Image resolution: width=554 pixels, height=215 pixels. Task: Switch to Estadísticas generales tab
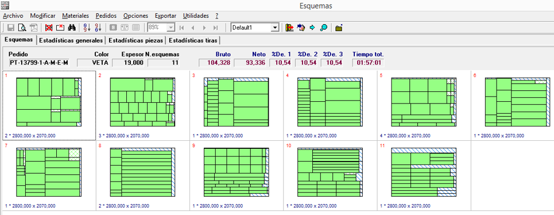pos(71,40)
